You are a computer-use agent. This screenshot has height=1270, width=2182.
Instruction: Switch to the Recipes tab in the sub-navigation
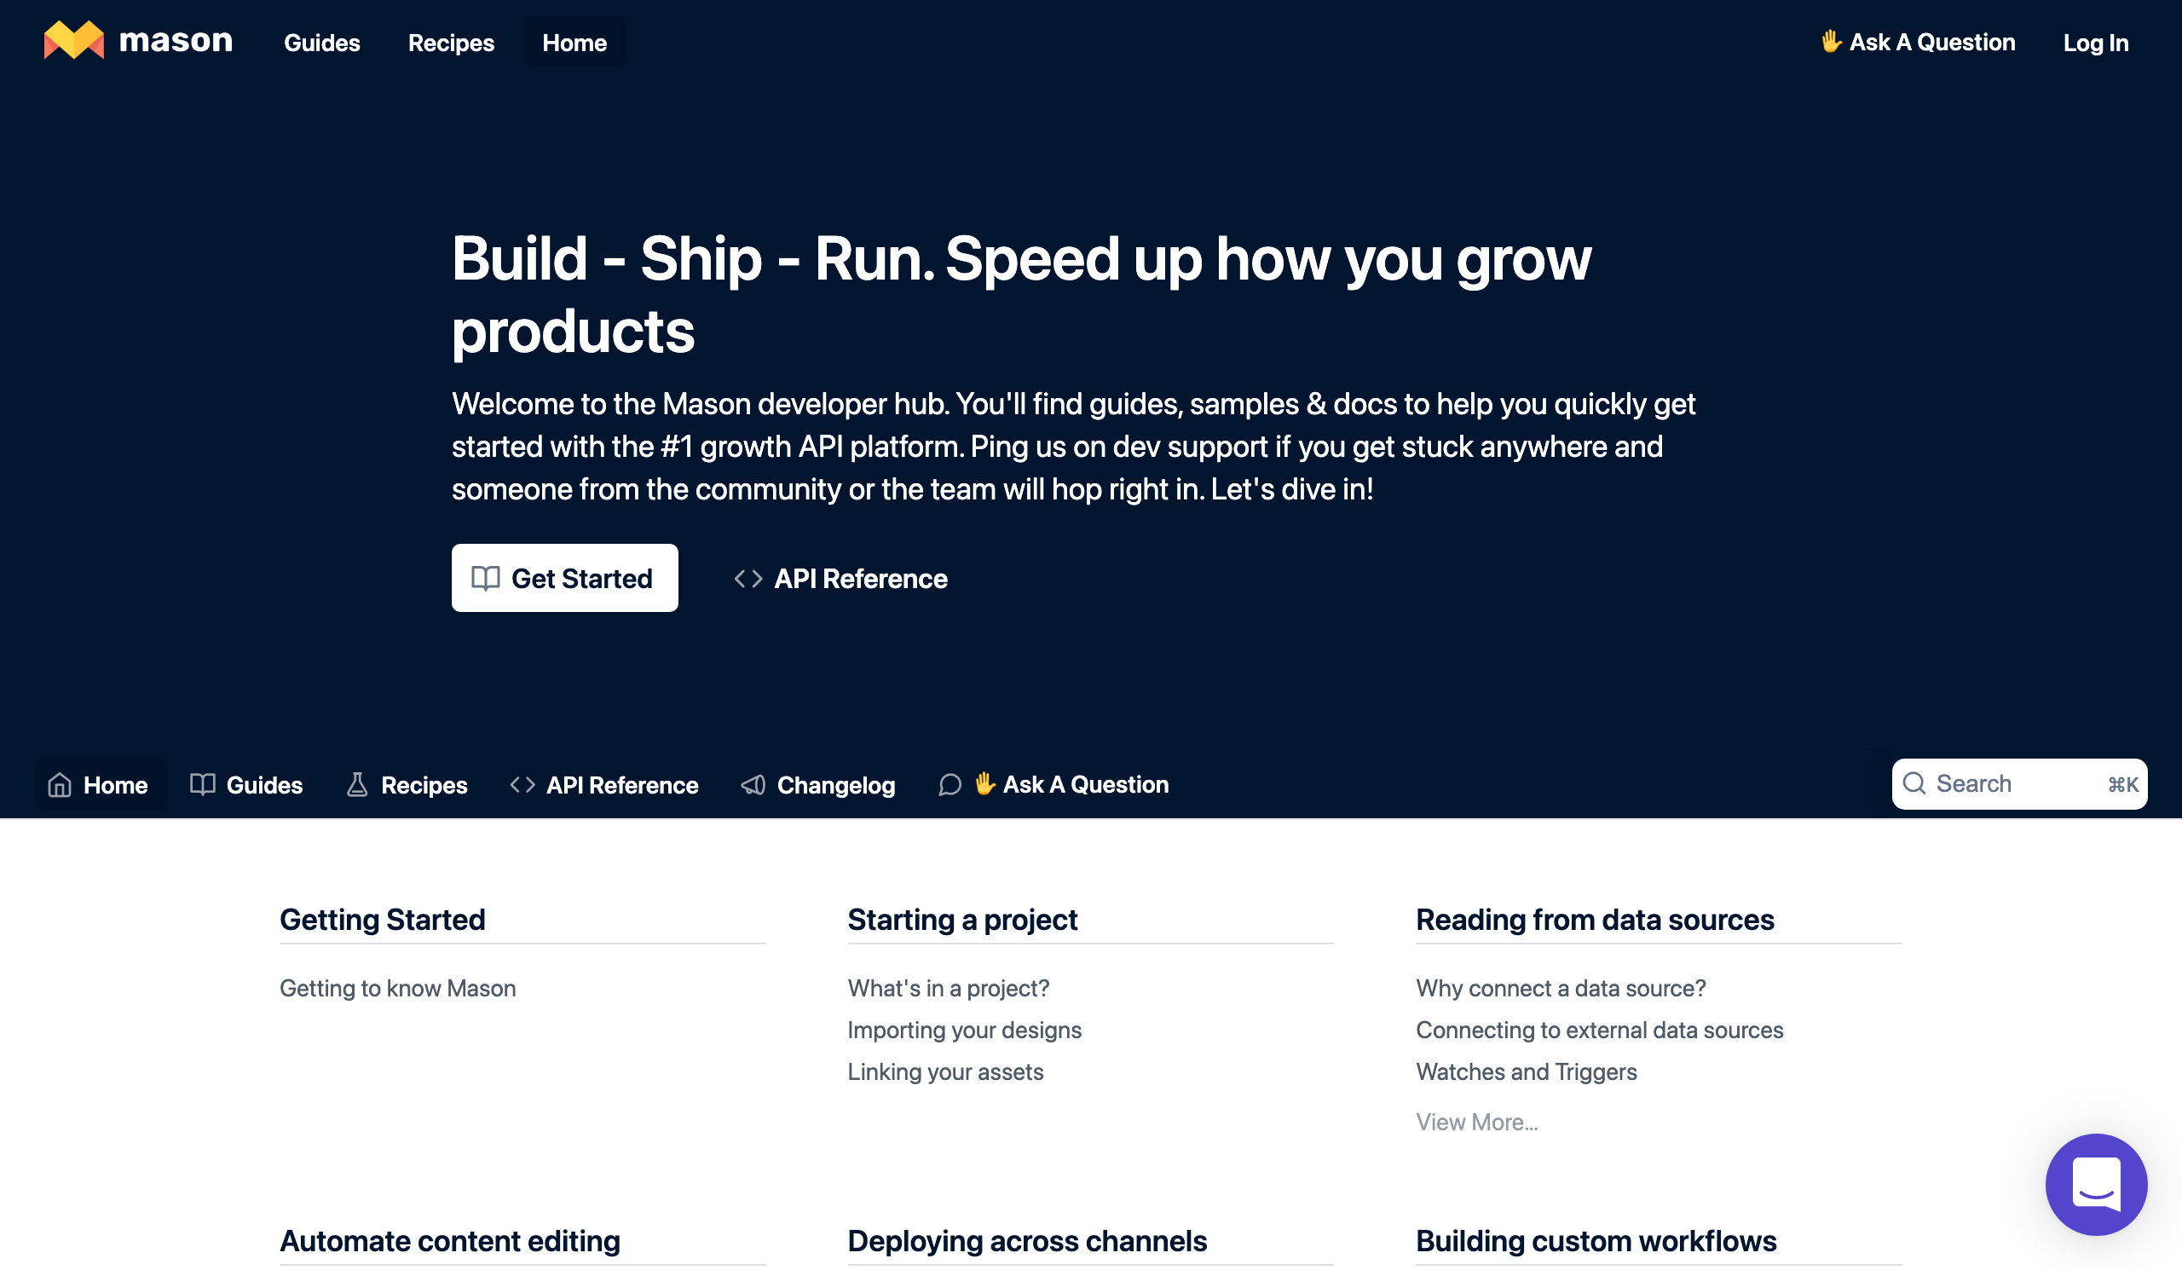click(406, 784)
